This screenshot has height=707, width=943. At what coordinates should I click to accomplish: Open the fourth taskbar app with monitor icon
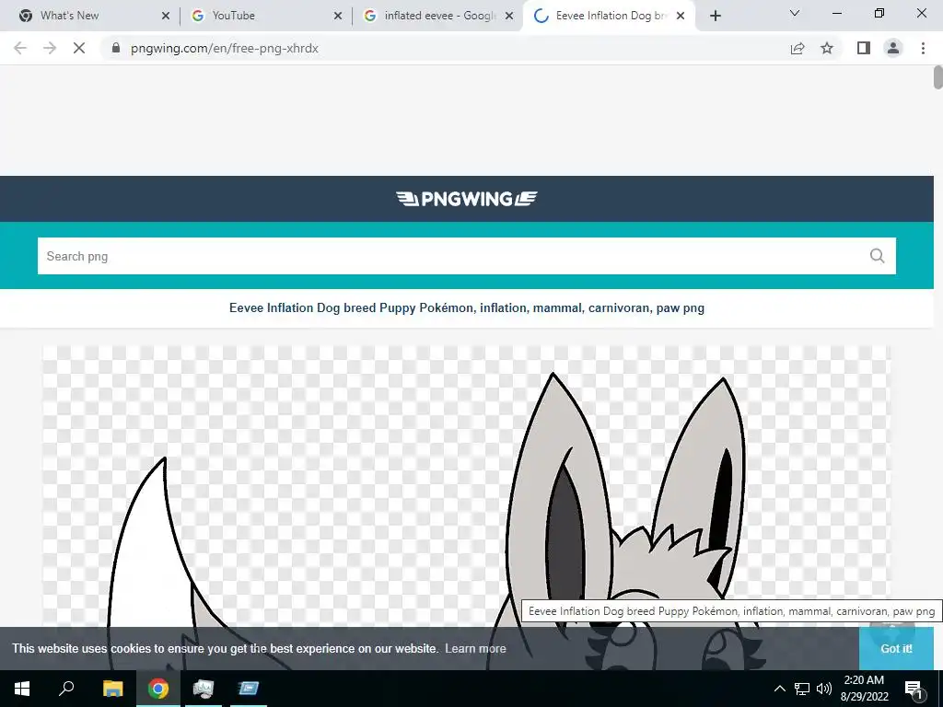coord(204,689)
